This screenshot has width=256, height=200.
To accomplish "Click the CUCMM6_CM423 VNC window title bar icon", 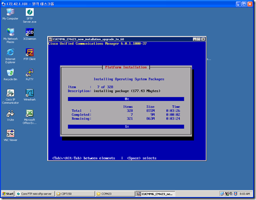I will tap(50, 39).
